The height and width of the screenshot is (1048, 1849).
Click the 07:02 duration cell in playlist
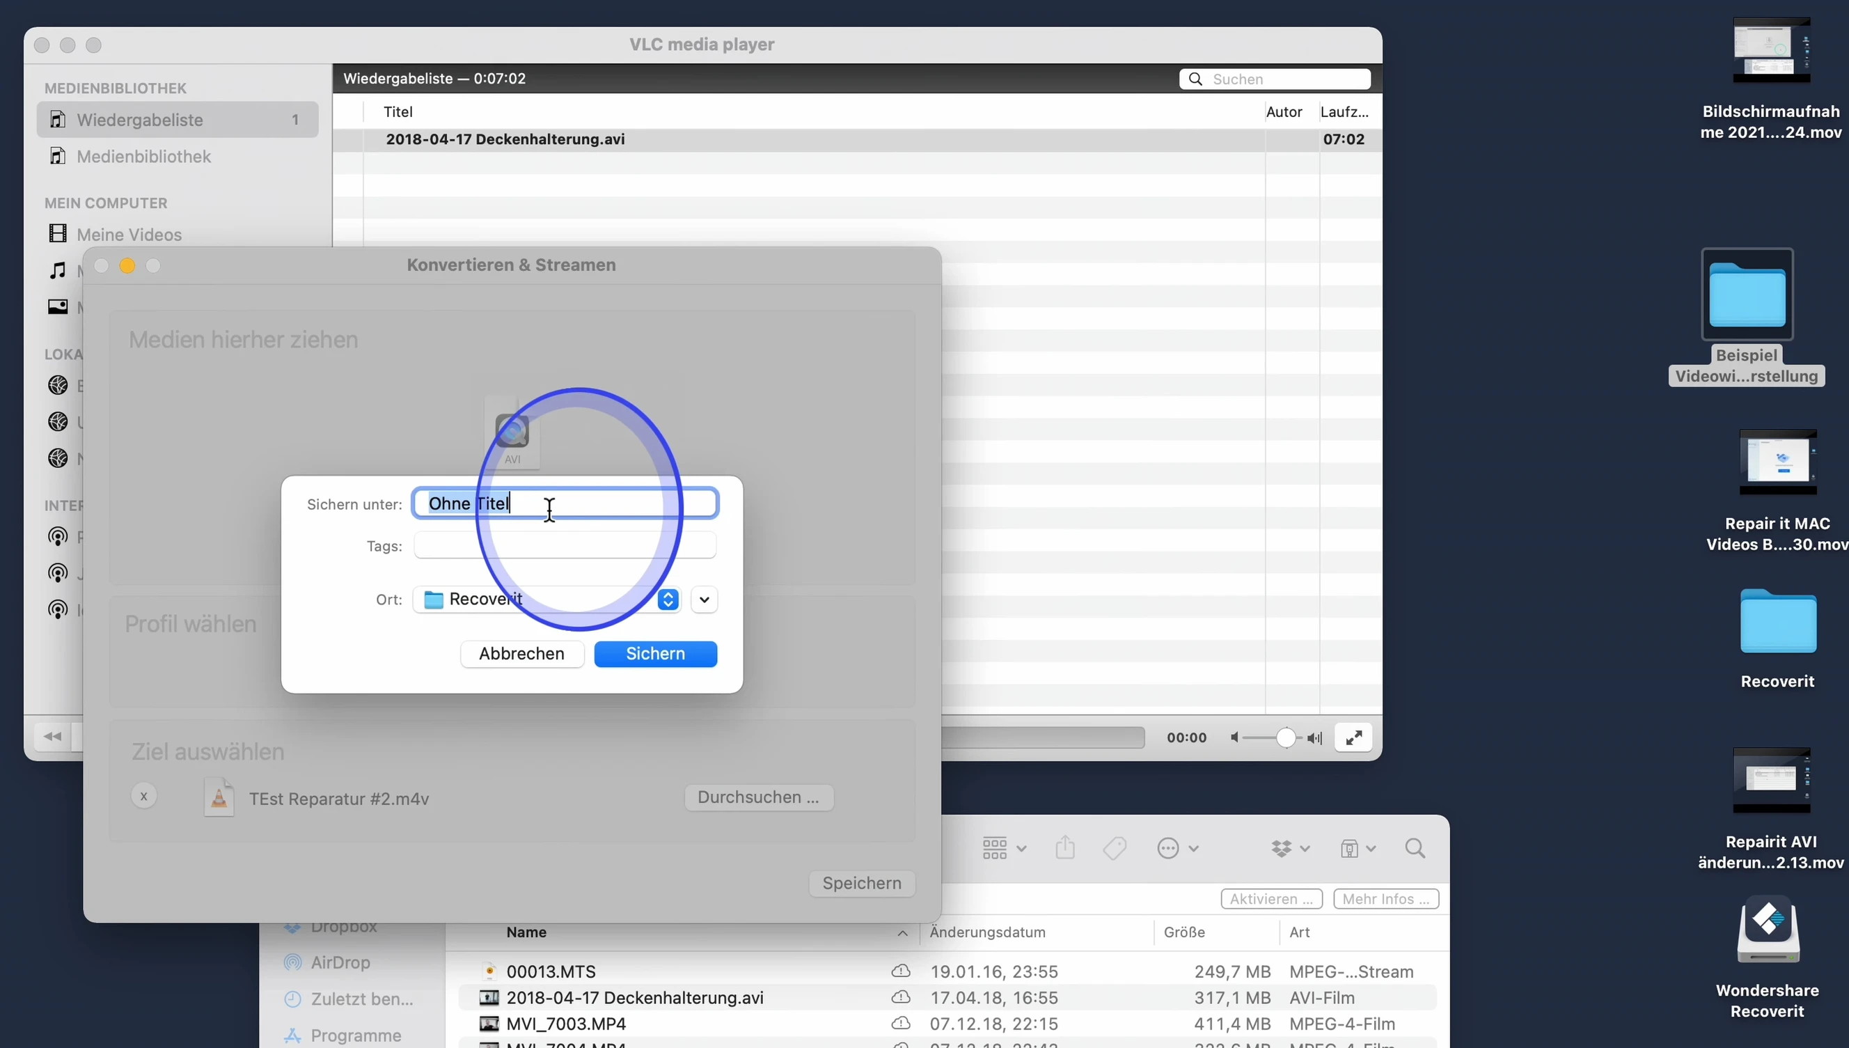pos(1343,139)
